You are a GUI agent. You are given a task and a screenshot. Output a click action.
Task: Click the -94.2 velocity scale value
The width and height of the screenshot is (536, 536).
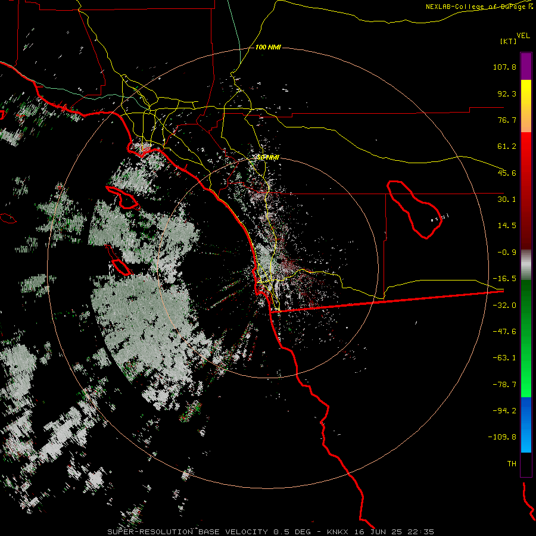(504, 411)
